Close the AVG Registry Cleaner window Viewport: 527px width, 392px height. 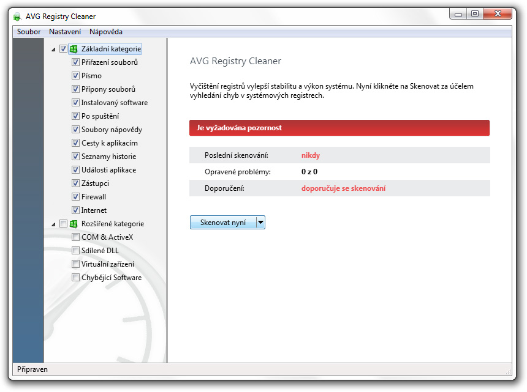tap(498, 14)
